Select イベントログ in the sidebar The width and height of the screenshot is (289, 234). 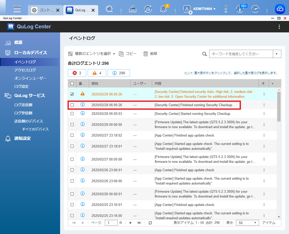click(25, 62)
